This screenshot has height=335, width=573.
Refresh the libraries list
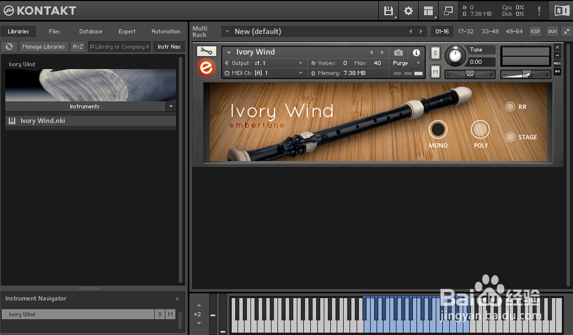click(x=9, y=46)
